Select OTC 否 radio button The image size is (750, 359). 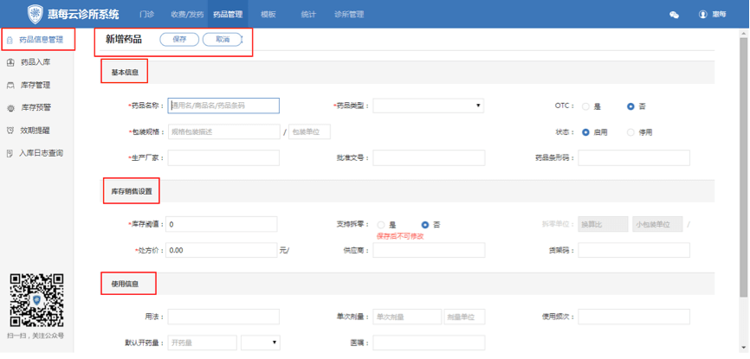coord(630,106)
